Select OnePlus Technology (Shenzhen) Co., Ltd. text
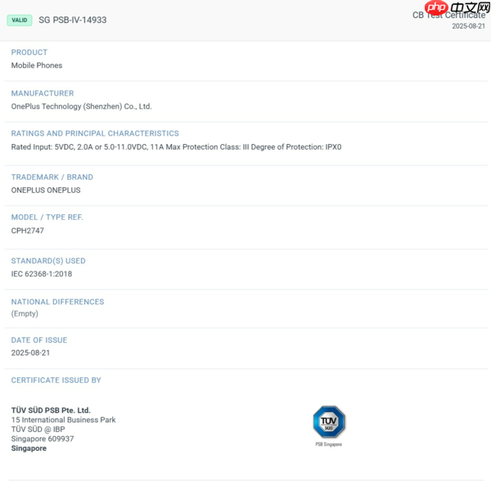The image size is (491, 481). [81, 106]
